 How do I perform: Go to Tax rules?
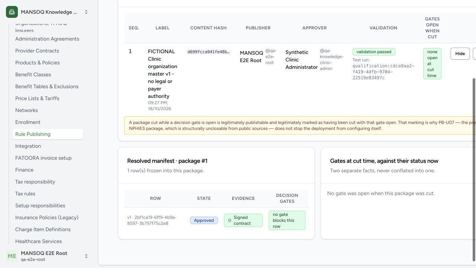tap(25, 194)
